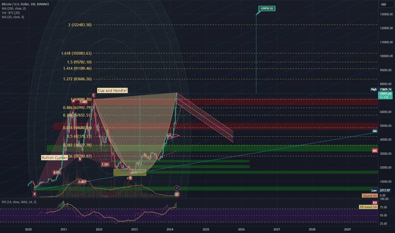This screenshot has height=233, width=395.
Task: Click the red MA label on price axis
Action: click(375, 151)
